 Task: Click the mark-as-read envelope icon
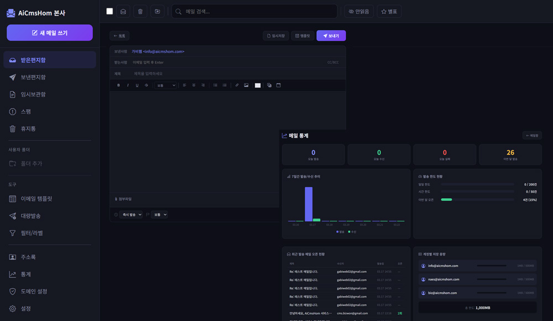pos(123,12)
